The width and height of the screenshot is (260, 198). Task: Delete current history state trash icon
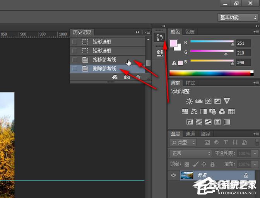point(138,77)
